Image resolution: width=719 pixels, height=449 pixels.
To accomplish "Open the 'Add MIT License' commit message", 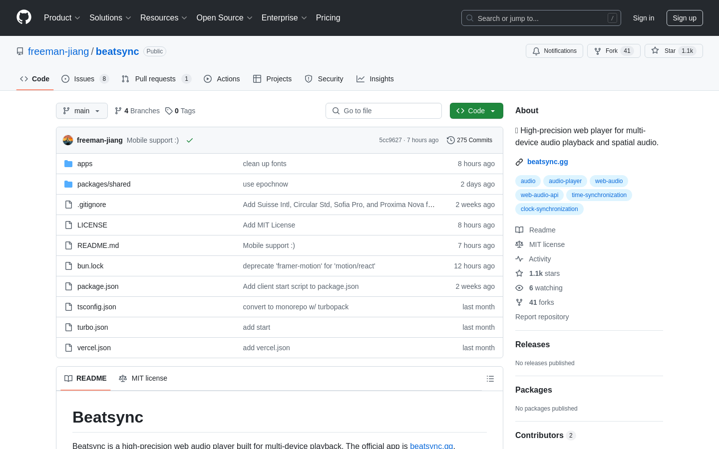I will point(269,225).
